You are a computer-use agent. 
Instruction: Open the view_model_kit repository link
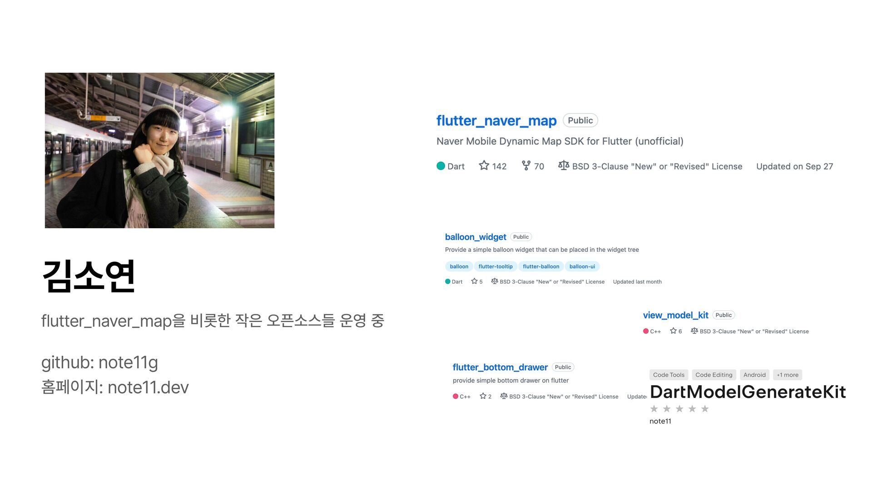click(x=676, y=315)
